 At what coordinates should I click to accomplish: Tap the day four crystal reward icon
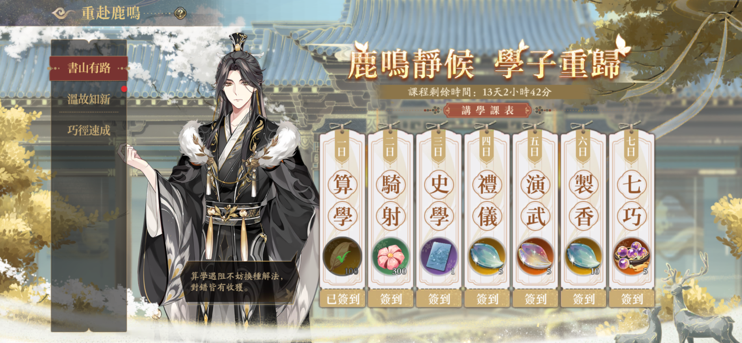pos(487,257)
